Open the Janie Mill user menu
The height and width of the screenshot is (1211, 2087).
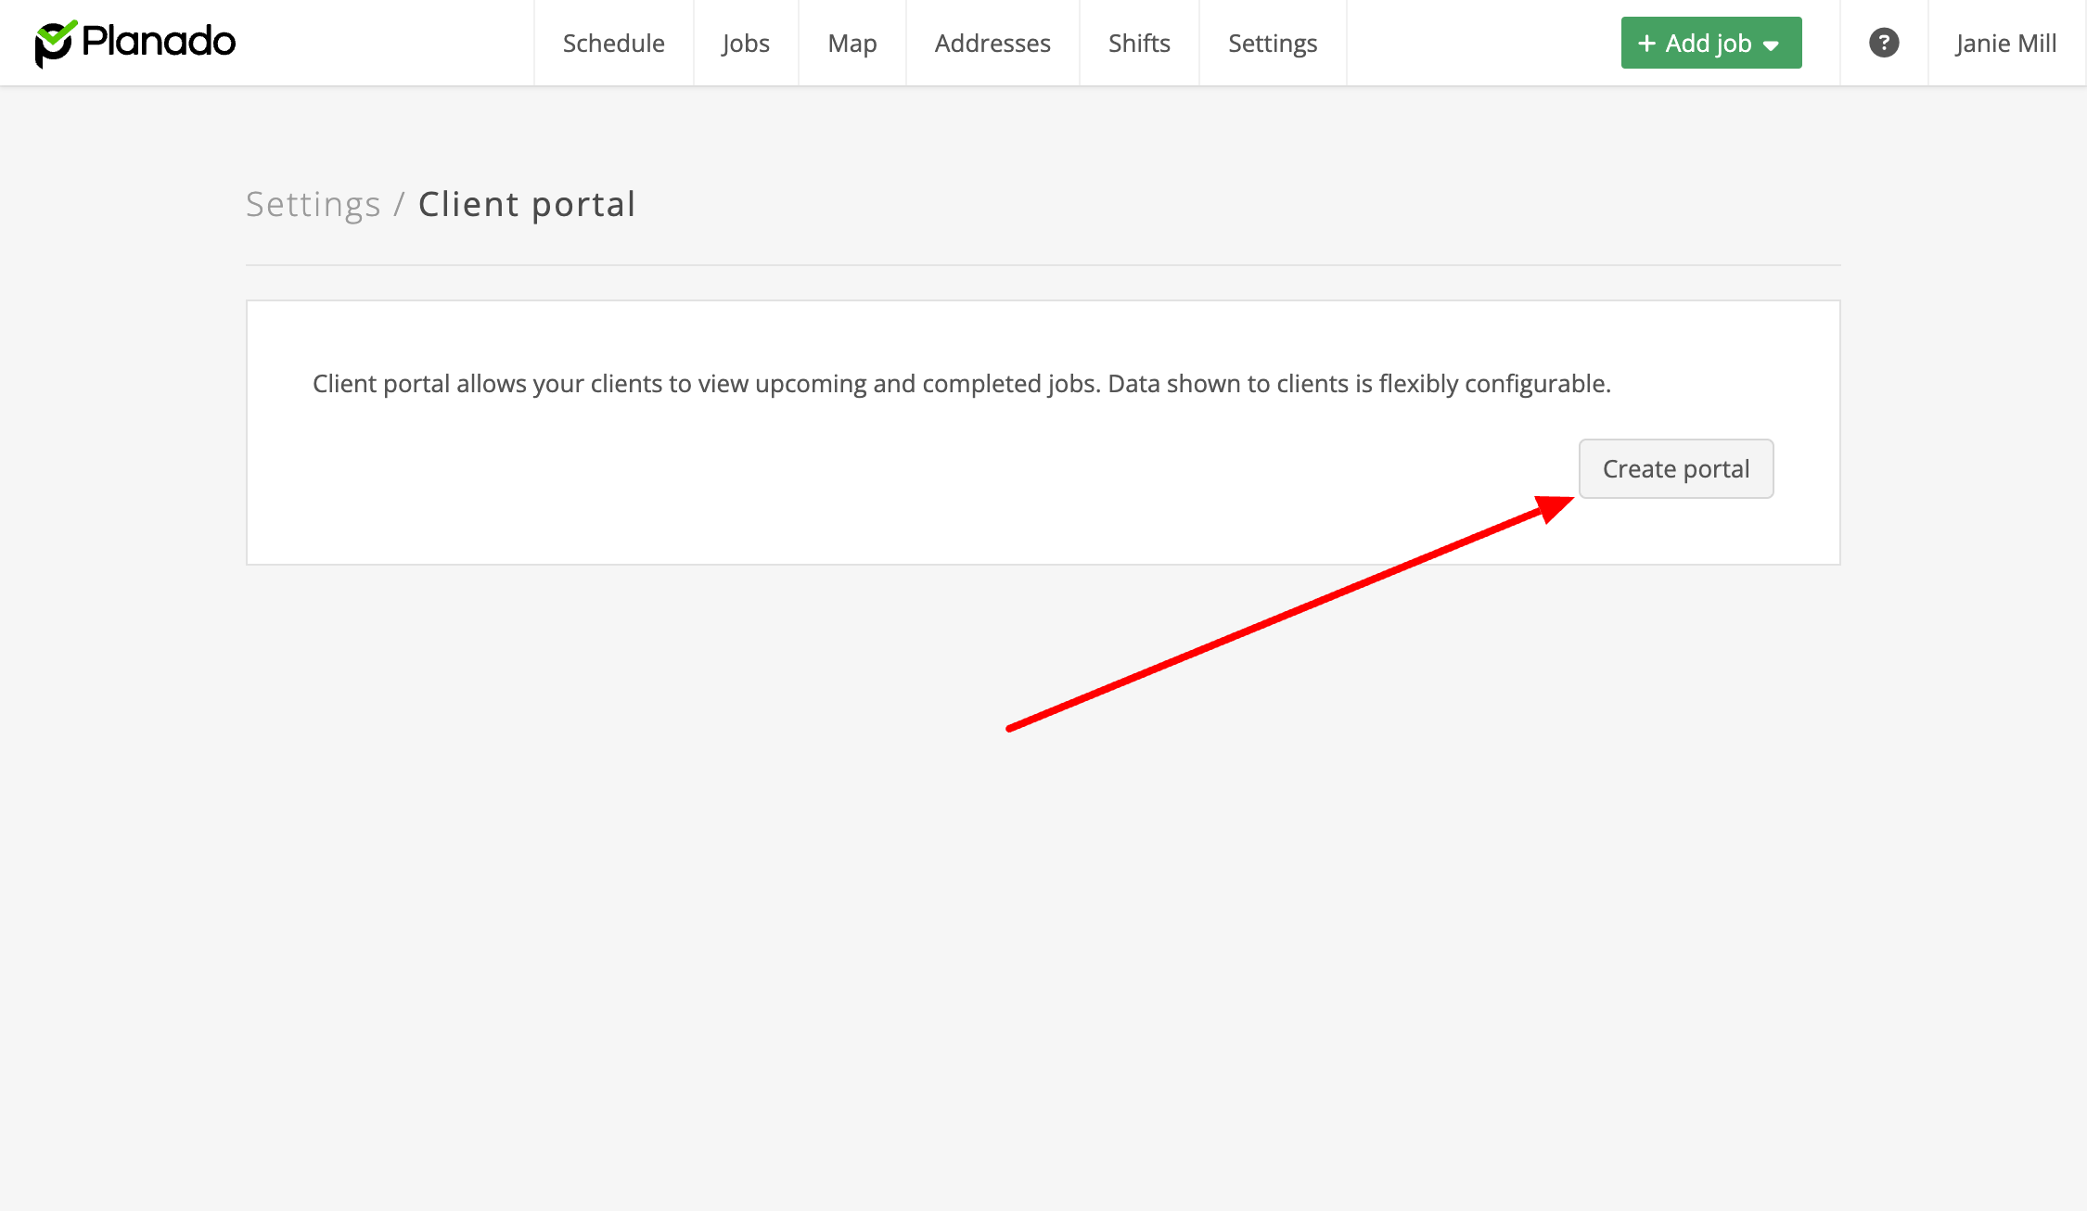pyautogui.click(x=2005, y=43)
